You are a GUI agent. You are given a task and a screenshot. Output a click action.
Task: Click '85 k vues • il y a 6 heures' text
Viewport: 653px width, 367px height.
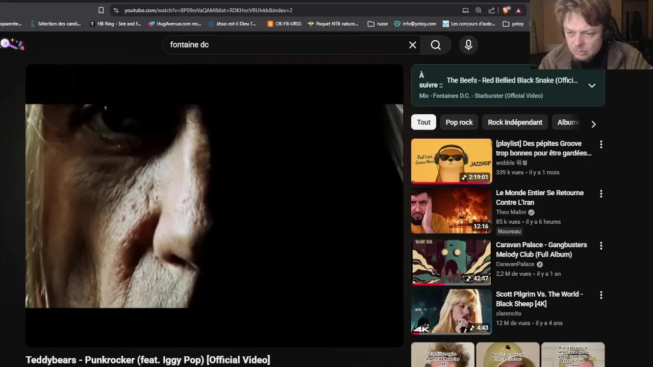pyautogui.click(x=528, y=222)
